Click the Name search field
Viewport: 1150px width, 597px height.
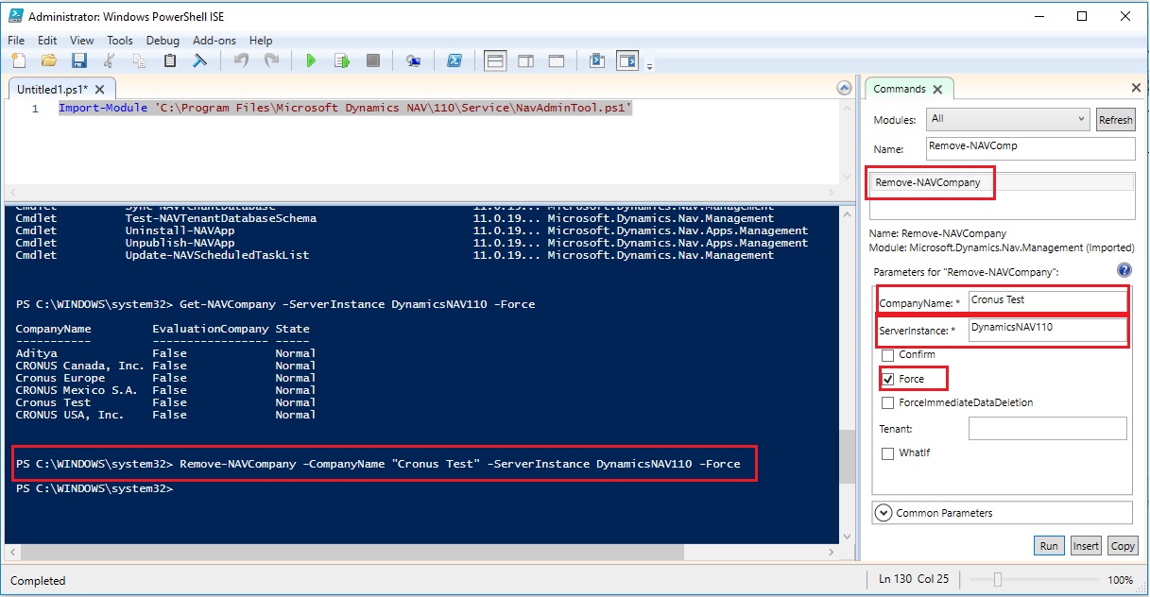coord(1030,147)
